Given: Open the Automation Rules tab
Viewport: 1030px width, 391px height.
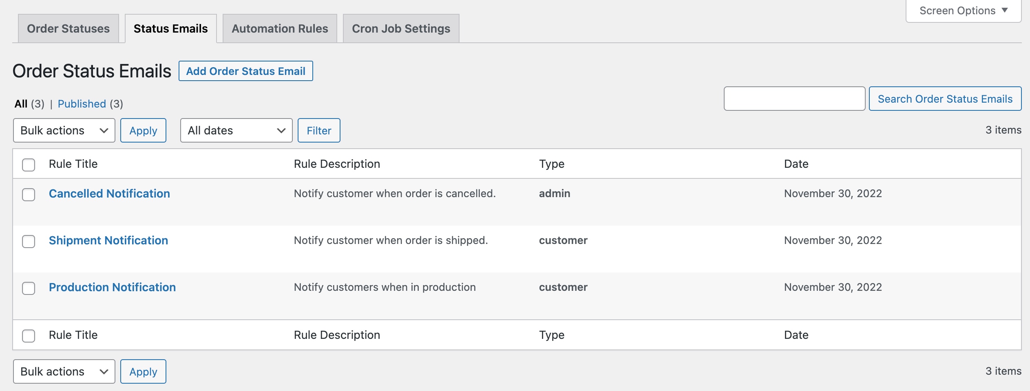Looking at the screenshot, I should [279, 28].
